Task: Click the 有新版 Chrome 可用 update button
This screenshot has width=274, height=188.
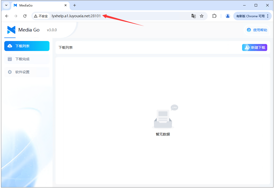Action: (x=250, y=16)
